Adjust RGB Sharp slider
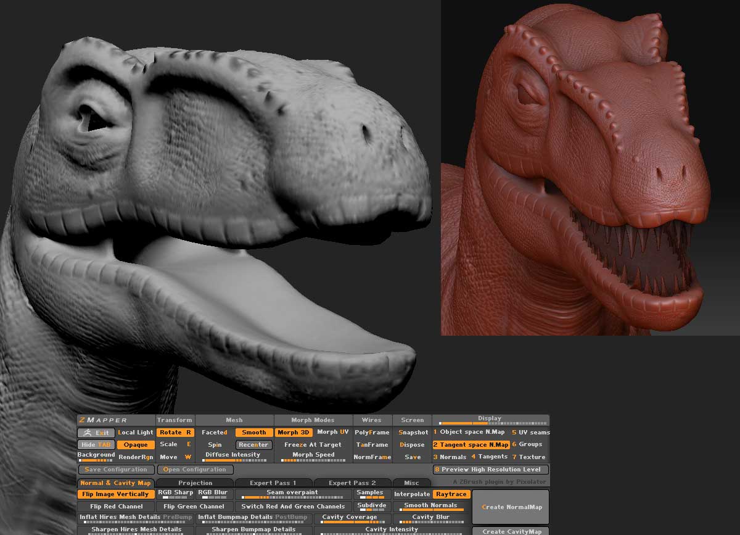 point(175,494)
